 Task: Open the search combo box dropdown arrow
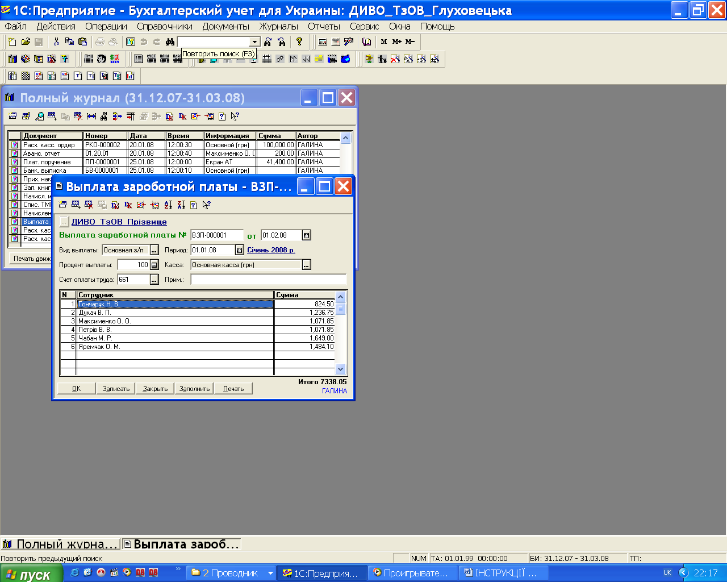[254, 42]
